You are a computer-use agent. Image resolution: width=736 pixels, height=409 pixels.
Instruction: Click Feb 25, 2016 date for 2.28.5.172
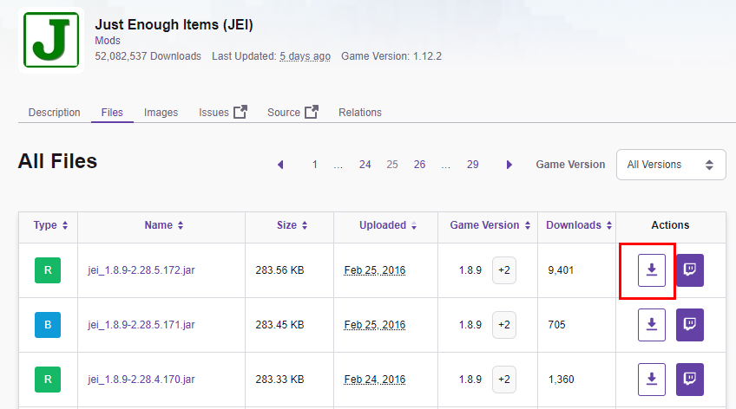pyautogui.click(x=375, y=270)
